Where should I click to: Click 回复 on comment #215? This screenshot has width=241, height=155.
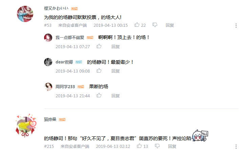click(172, 147)
